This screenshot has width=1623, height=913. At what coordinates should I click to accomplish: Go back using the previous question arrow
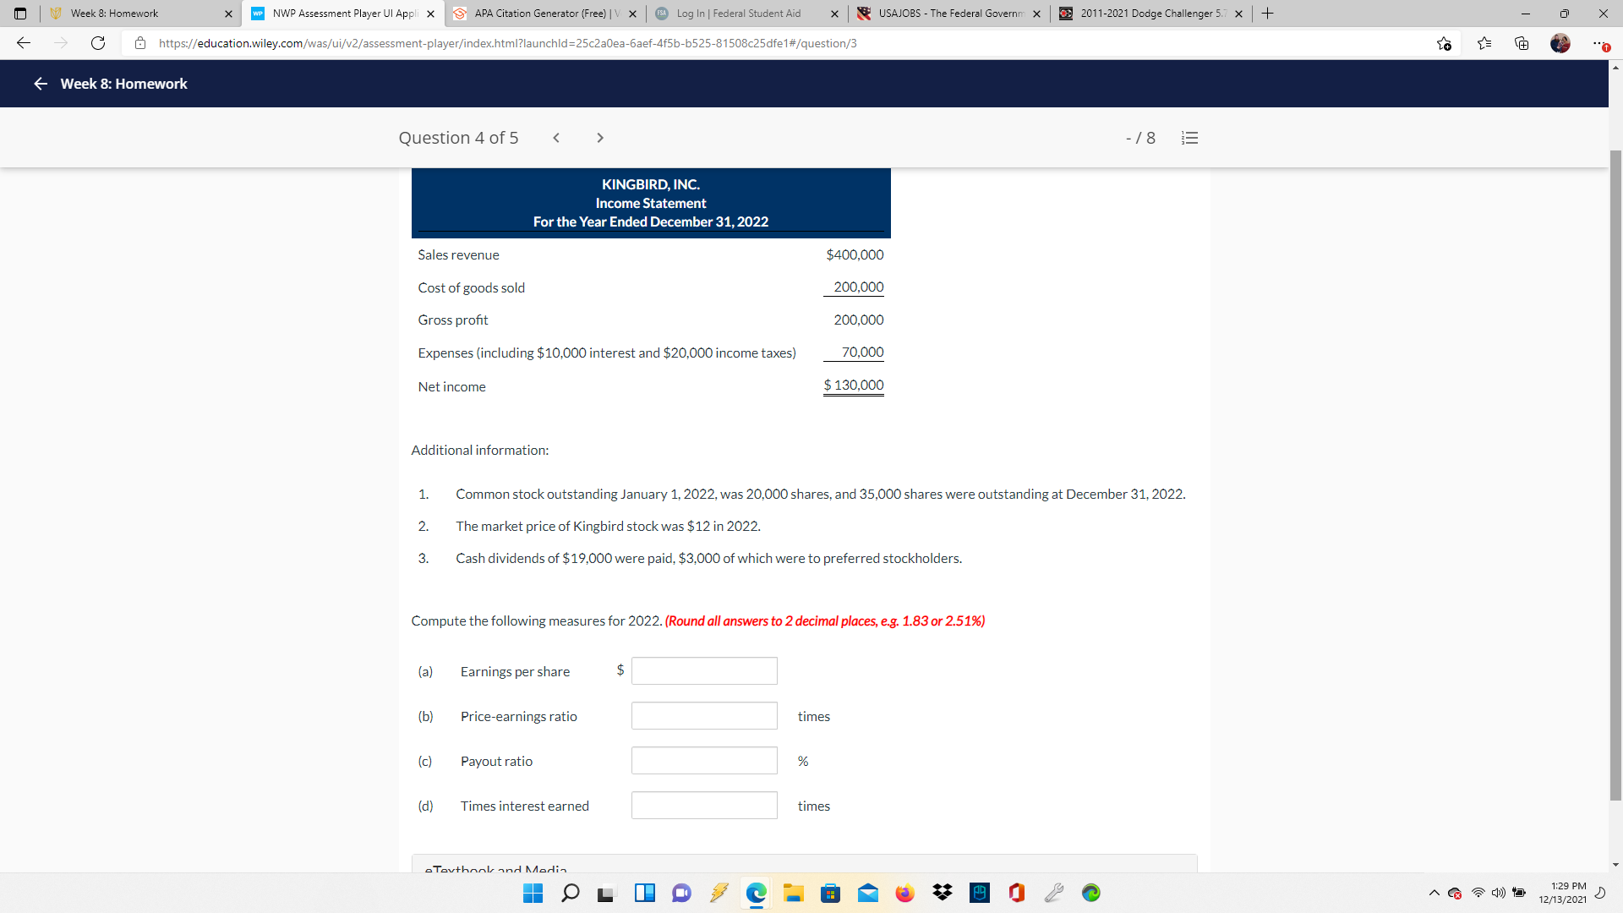[x=556, y=138]
